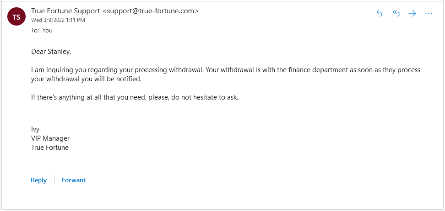Click the Reply All double-arrow icon
The image size is (445, 211).
pos(396,13)
